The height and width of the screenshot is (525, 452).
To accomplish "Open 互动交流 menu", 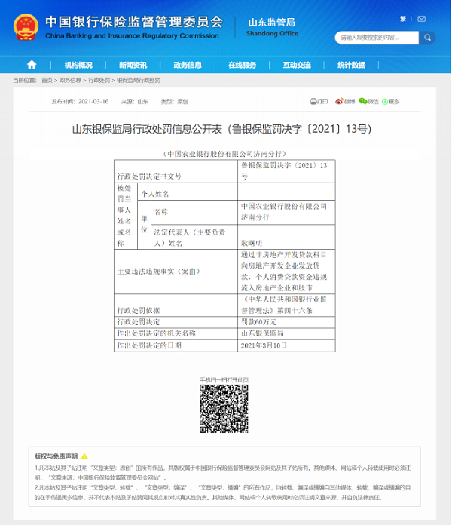I will 297,65.
